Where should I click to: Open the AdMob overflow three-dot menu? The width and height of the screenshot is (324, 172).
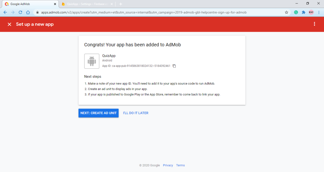[x=314, y=24]
